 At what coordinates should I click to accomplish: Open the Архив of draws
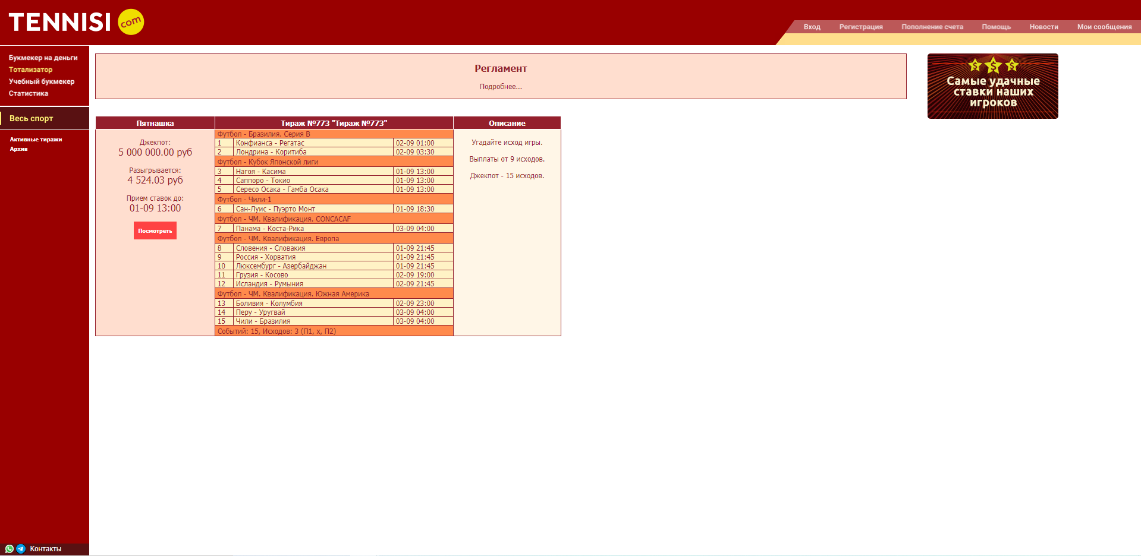(18, 149)
